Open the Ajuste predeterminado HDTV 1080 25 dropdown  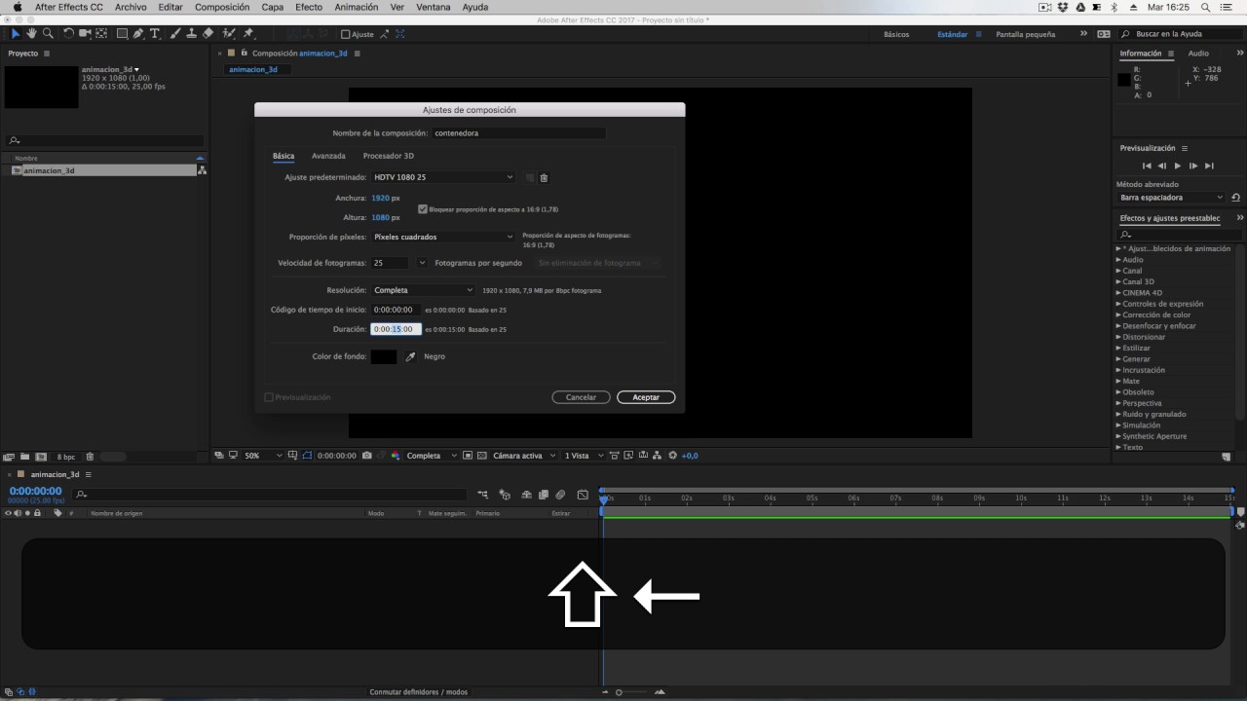click(443, 177)
